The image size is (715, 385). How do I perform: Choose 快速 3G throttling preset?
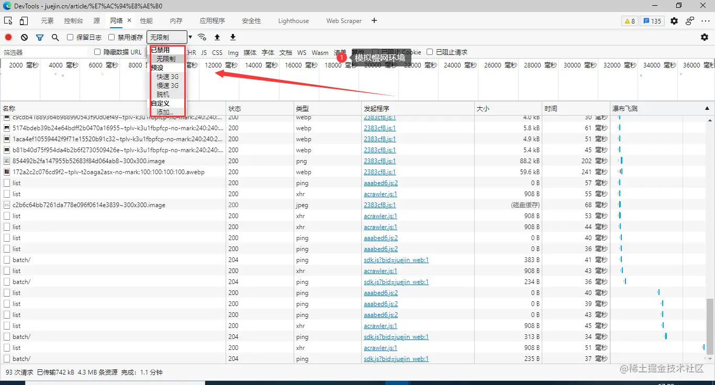tap(167, 77)
